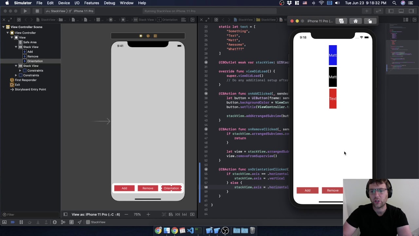Open the Embed In stack icon
The height and width of the screenshot is (236, 419).
[192, 214]
